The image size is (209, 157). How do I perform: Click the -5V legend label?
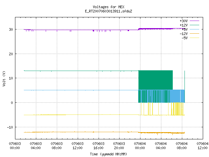click(x=185, y=38)
